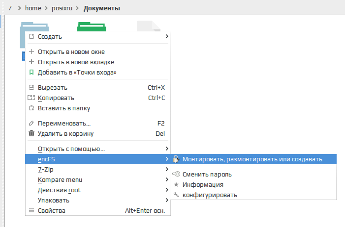Expand the 7-Zip submenu arrow
Image resolution: width=345 pixels, height=227 pixels.
(x=167, y=169)
